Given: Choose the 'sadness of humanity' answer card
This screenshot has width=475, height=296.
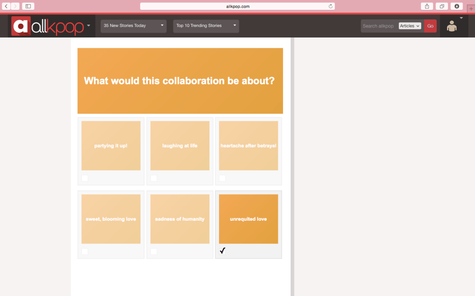Looking at the screenshot, I should (x=180, y=219).
